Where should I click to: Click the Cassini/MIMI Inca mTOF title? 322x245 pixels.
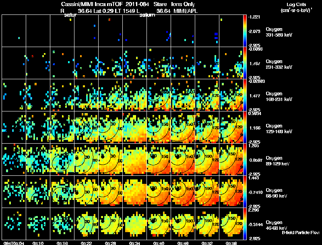[x=105, y=4]
